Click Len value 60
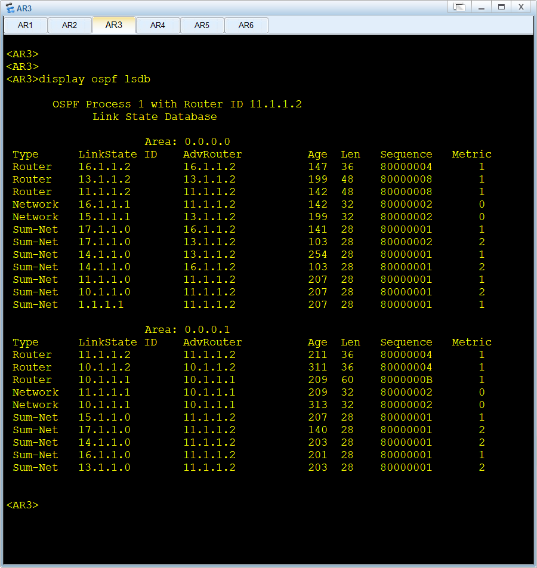This screenshot has width=537, height=568. pyautogui.click(x=347, y=379)
